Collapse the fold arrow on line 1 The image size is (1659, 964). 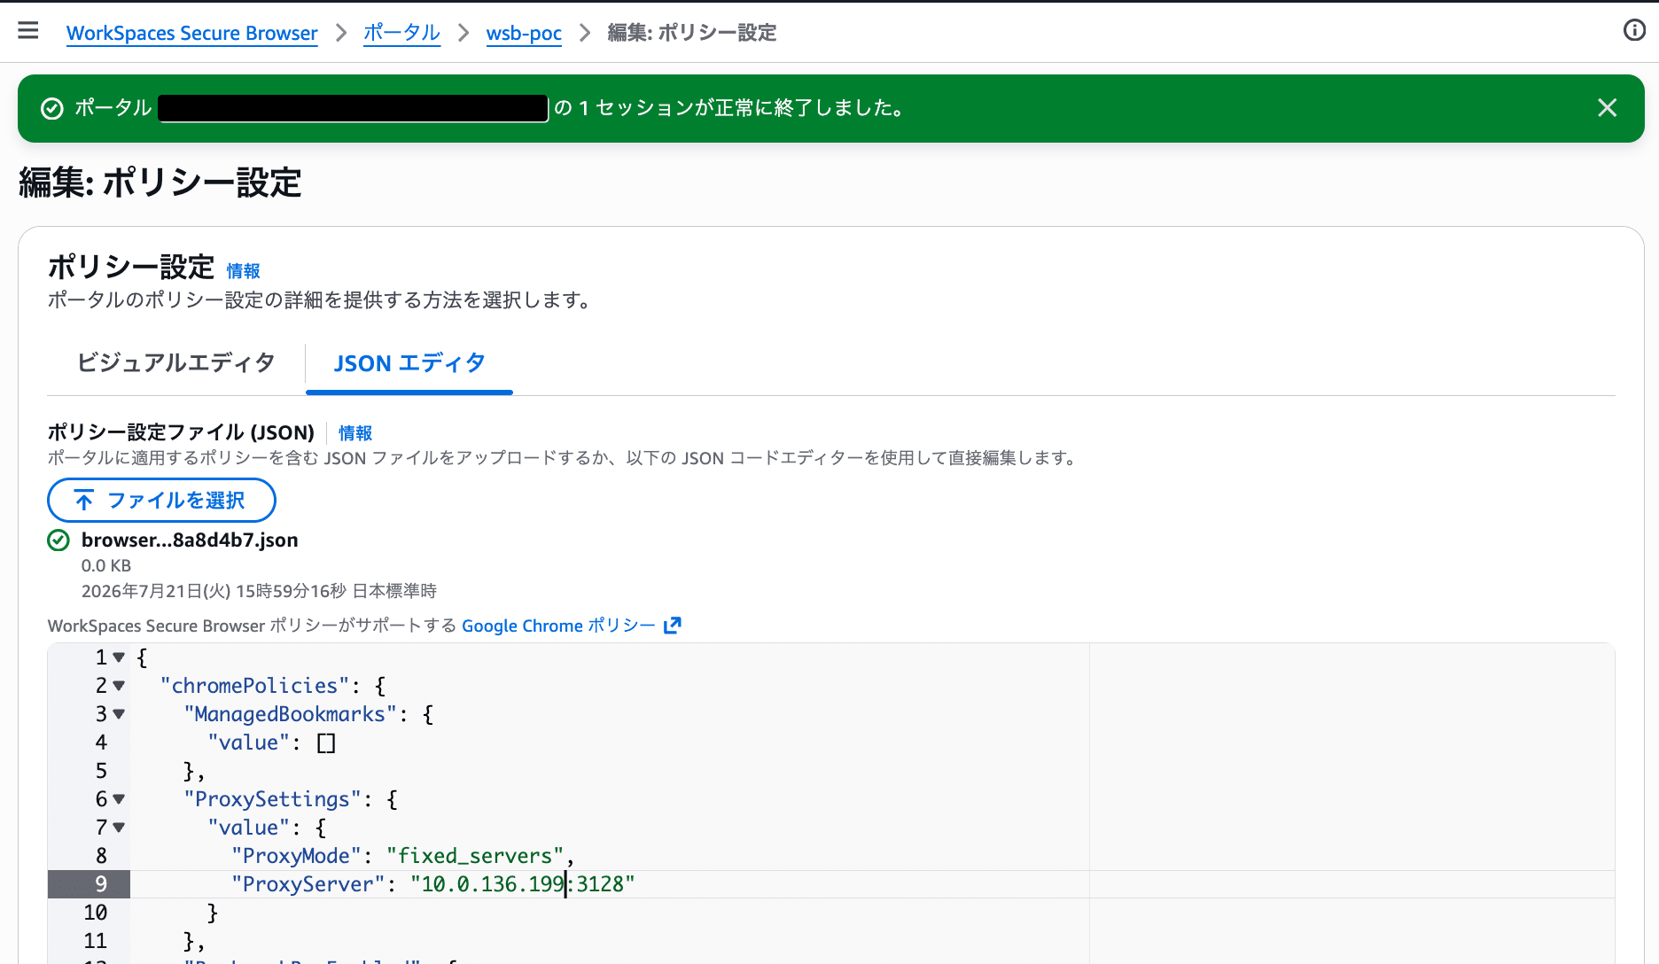[119, 657]
